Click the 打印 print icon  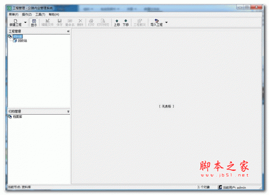coord(91,21)
